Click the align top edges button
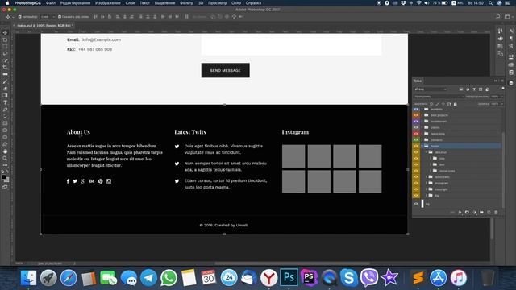Image resolution: width=516 pixels, height=290 pixels. [96, 16]
